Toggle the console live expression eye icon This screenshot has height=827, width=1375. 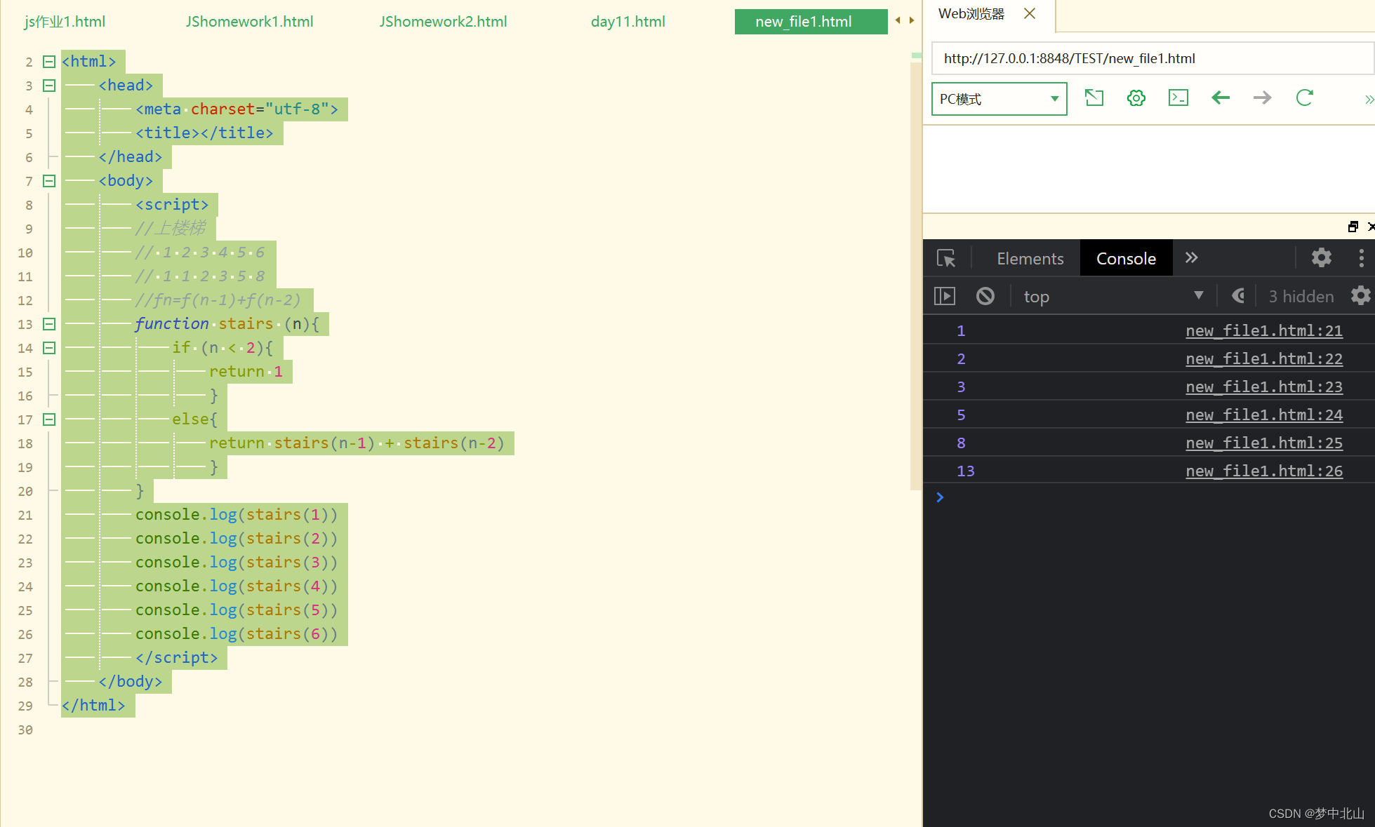[x=1239, y=296]
